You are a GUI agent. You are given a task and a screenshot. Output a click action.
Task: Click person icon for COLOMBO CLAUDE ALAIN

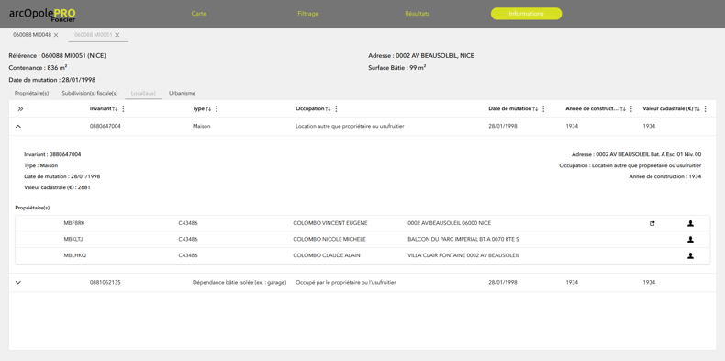(x=690, y=255)
